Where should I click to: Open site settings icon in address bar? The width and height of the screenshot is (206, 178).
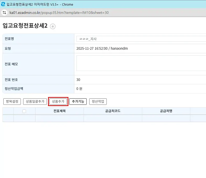[4, 13]
